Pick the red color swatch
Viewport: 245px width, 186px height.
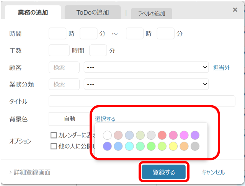[x=162, y=135]
